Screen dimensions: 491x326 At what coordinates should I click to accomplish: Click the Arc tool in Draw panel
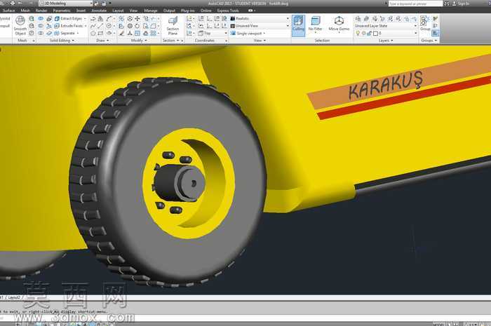click(x=109, y=19)
